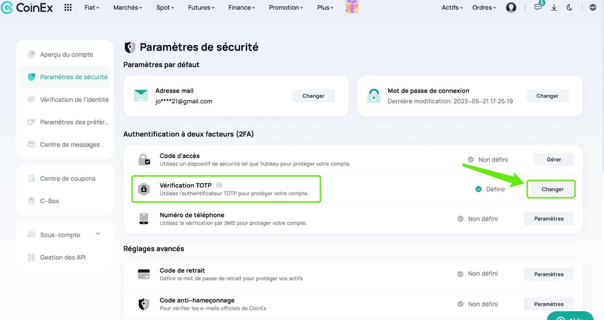Click the download app icon
The image size is (604, 320).
tap(554, 8)
